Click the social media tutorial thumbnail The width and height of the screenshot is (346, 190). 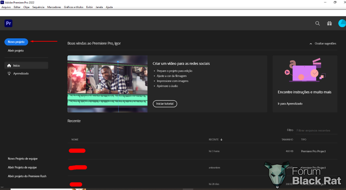[108, 84]
